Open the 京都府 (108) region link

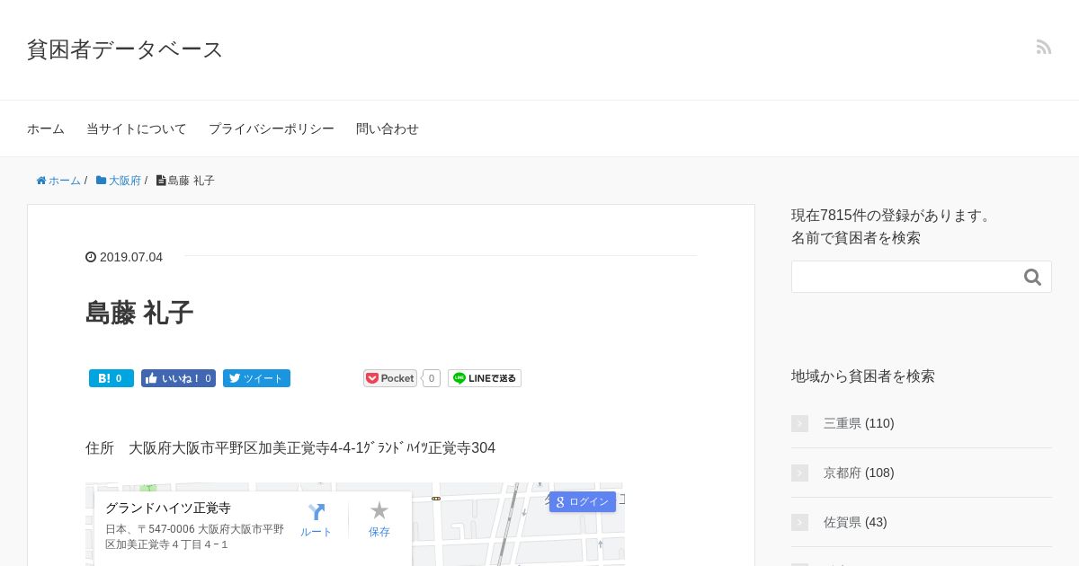[x=859, y=473]
